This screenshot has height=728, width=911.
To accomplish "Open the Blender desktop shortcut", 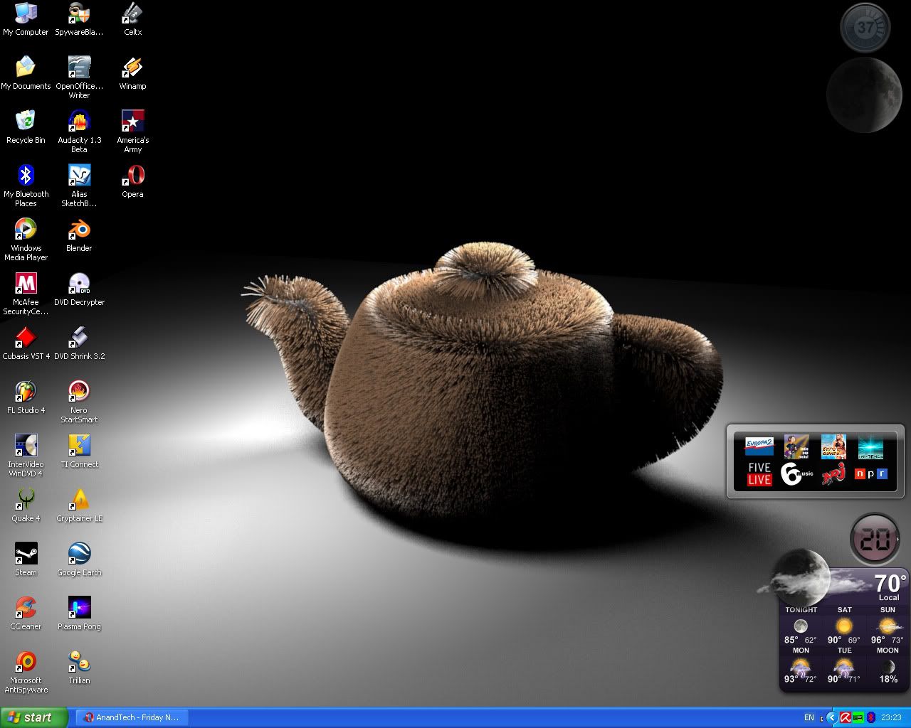I will pyautogui.click(x=79, y=230).
